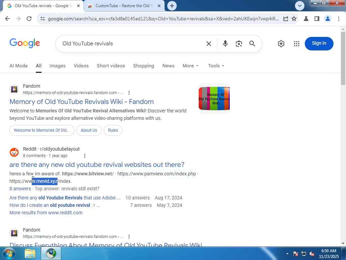Screen dimensions: 346x260
Task: Click the page vertical scrollbar thumb
Action: point(343,58)
